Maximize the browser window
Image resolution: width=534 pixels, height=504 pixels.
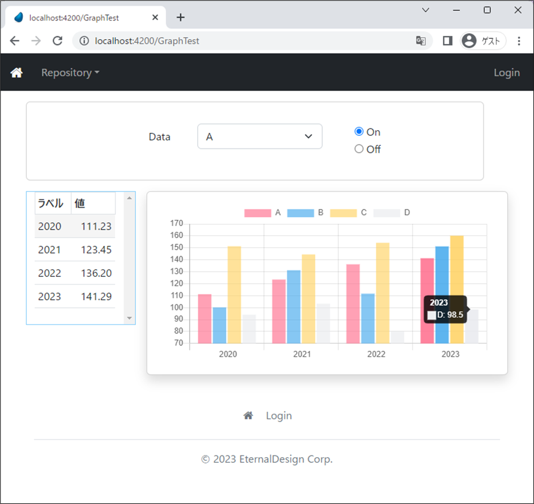[487, 10]
